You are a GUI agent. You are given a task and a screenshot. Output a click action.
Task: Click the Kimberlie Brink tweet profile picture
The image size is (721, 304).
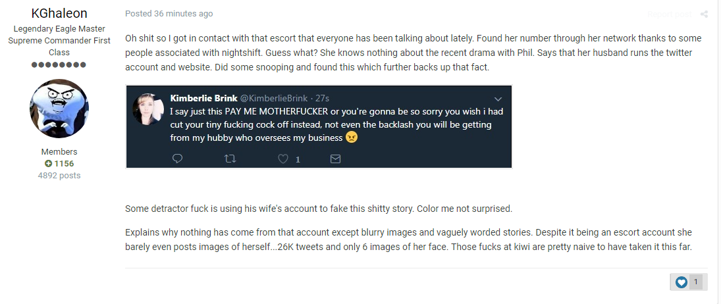click(148, 109)
